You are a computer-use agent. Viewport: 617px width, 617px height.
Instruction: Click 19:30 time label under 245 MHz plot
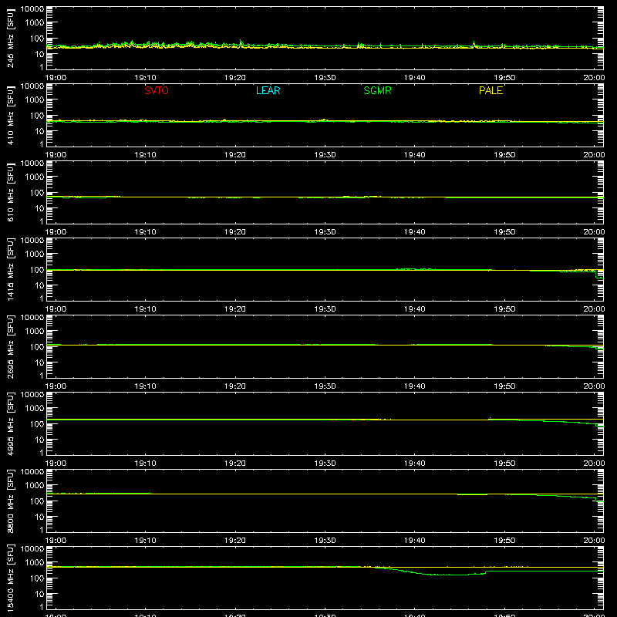tap(325, 78)
